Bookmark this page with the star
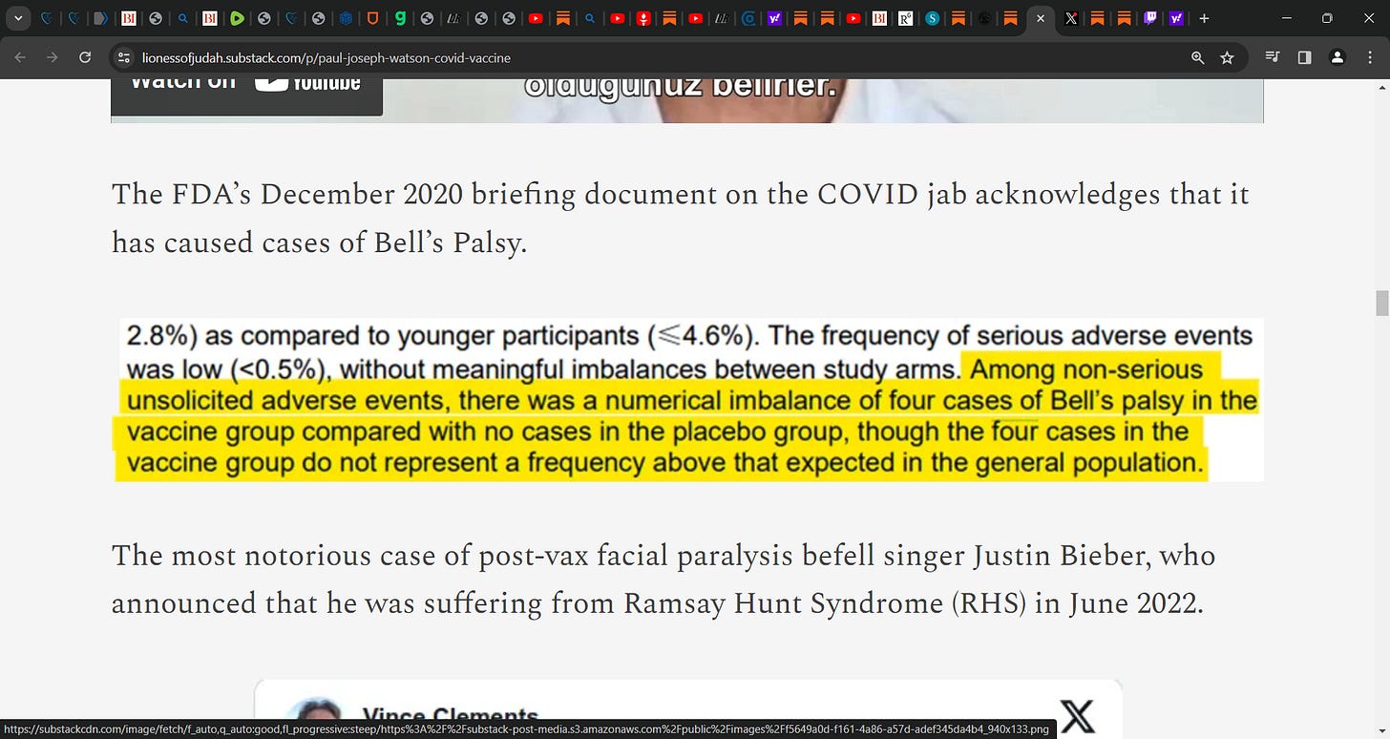This screenshot has width=1390, height=739. [1228, 58]
